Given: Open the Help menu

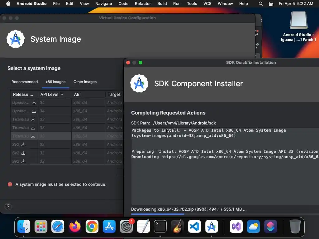Looking at the screenshot, I should click(x=243, y=4).
